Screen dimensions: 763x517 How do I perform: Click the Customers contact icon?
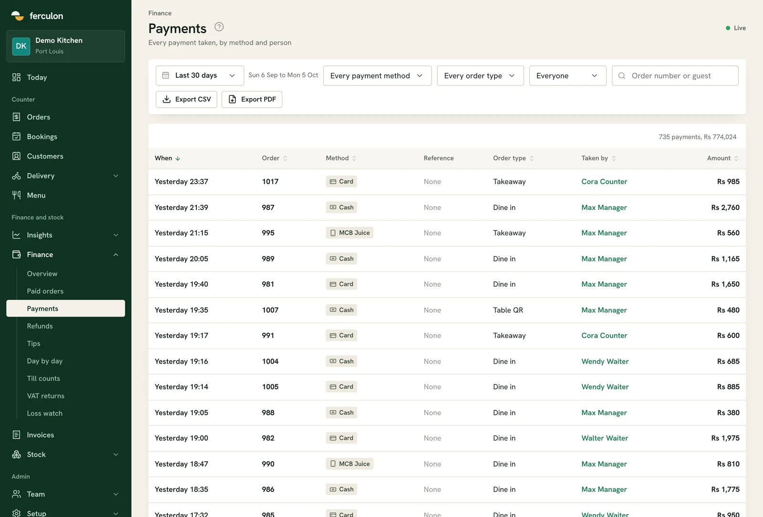[x=16, y=156]
